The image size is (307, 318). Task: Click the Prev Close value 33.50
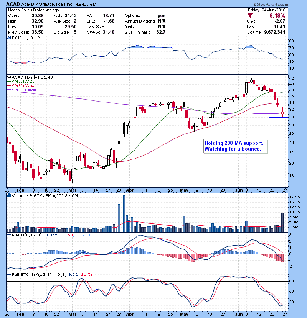38,32
